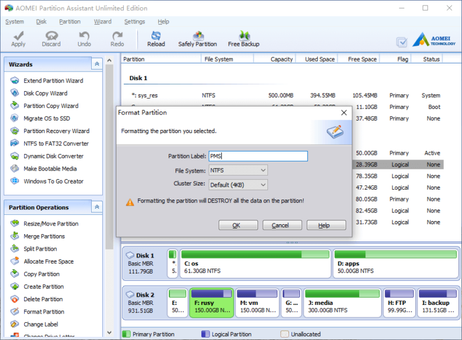Click sidebar scrollbar up arrow
The width and height of the screenshot is (462, 340).
click(x=109, y=60)
